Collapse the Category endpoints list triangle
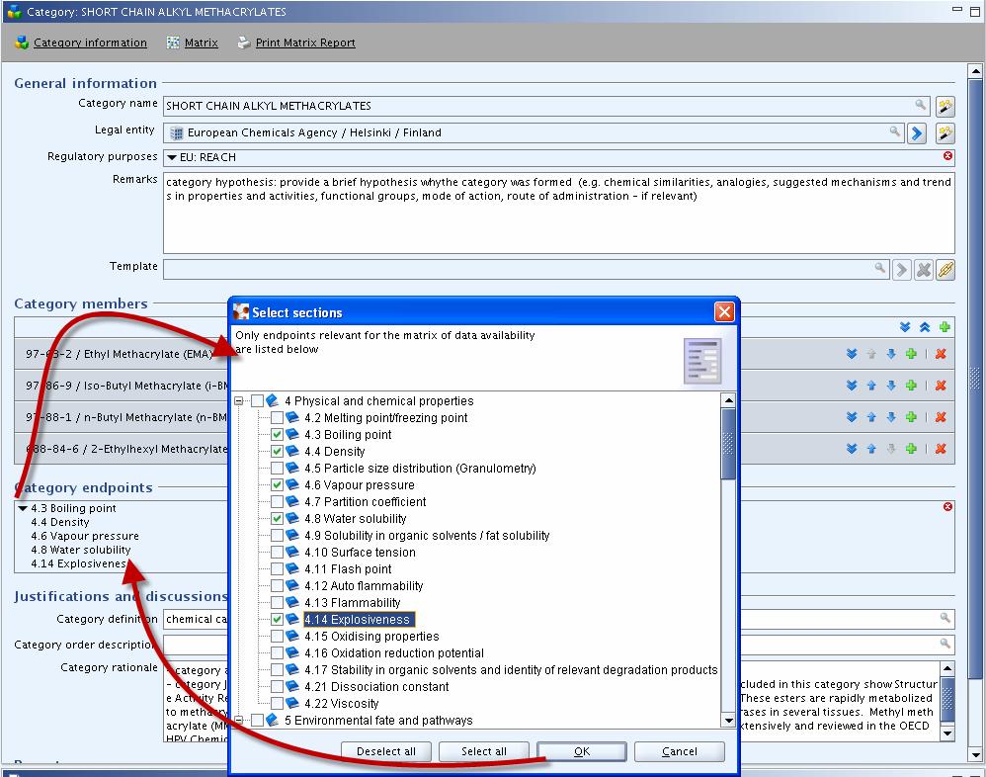Viewport: 986px width, 777px height. [x=23, y=508]
